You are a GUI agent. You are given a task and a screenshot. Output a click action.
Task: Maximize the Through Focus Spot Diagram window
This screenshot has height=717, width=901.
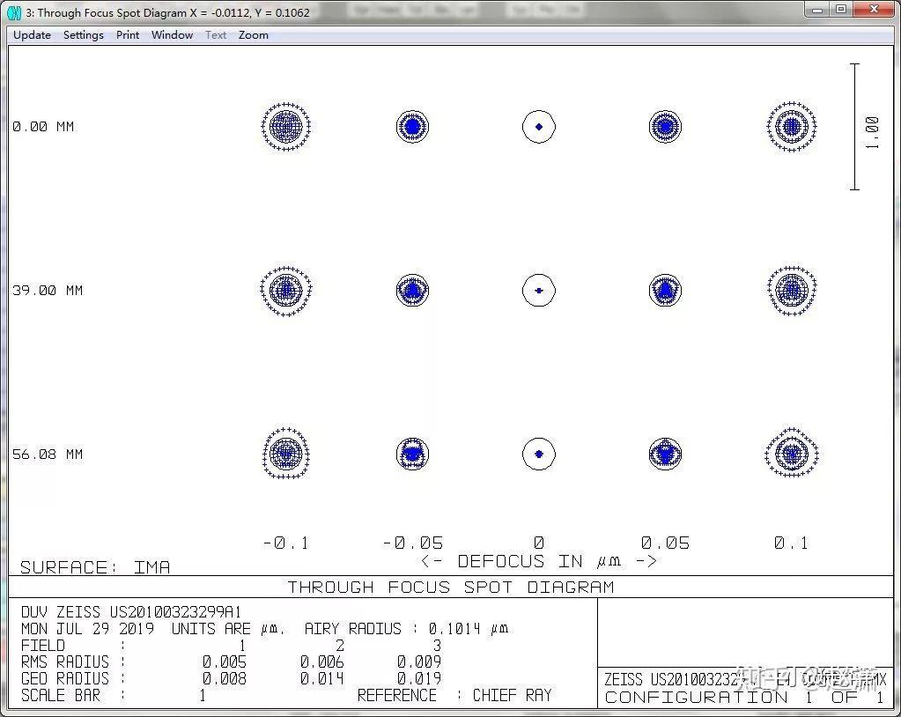[841, 10]
